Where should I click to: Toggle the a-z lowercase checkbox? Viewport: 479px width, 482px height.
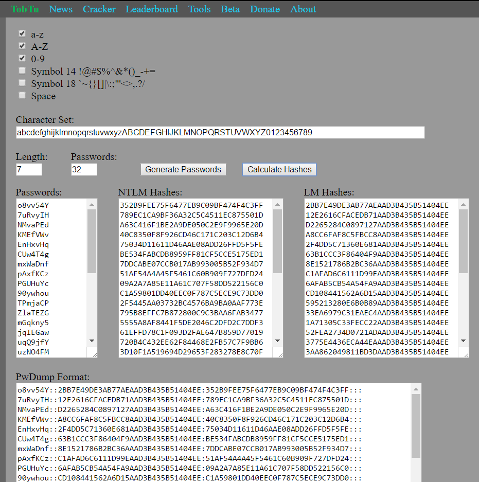(x=22, y=34)
